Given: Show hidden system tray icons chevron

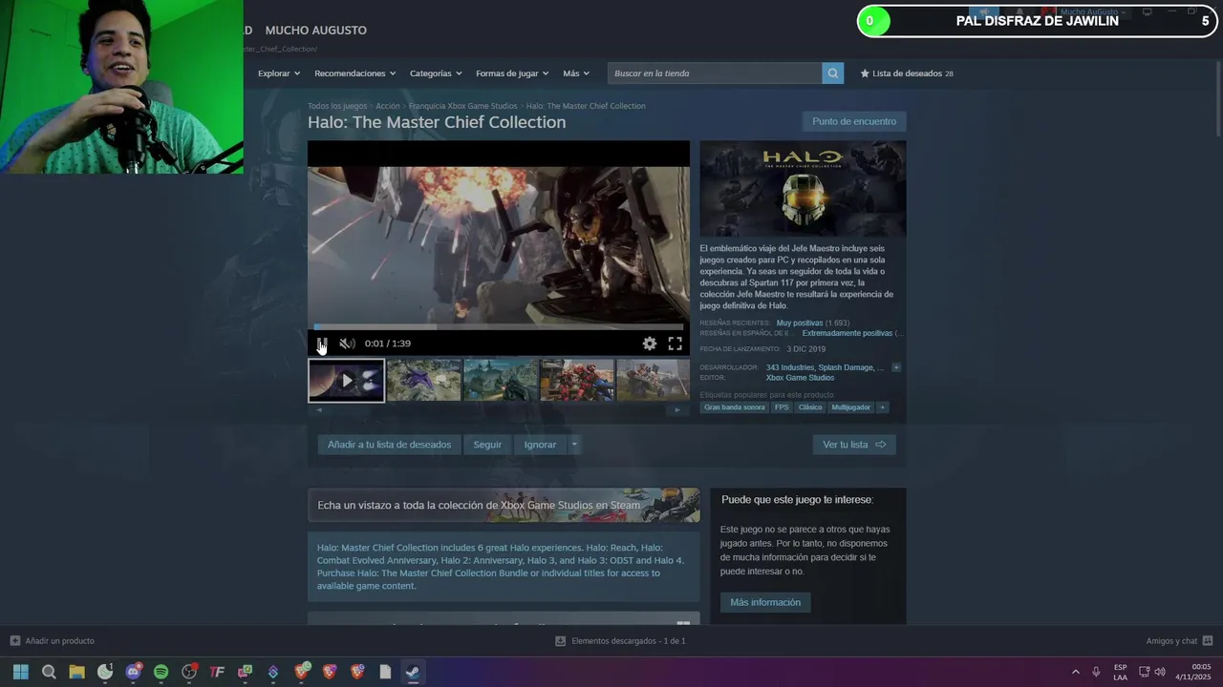Looking at the screenshot, I should coord(1075,672).
